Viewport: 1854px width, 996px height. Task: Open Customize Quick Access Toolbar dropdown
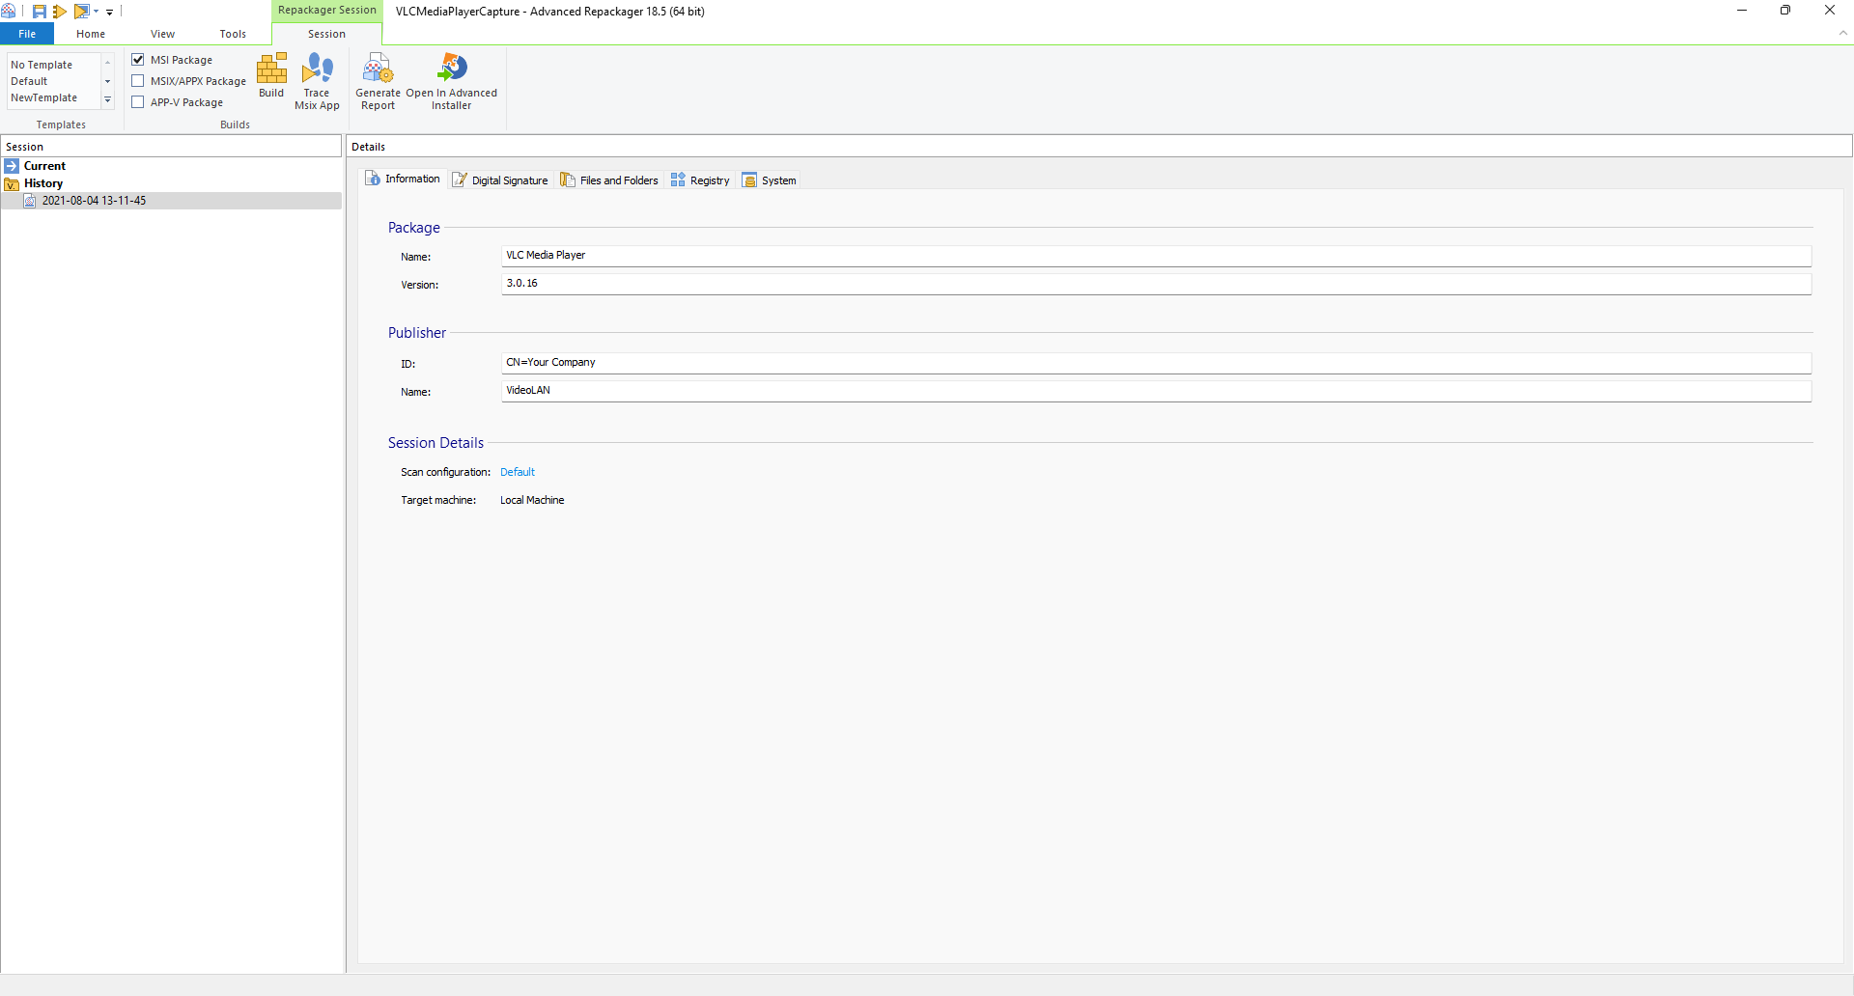(x=109, y=13)
